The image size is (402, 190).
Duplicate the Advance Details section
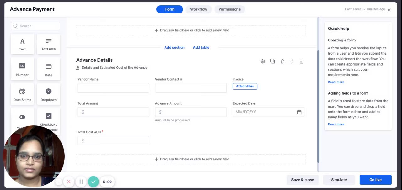pos(273,61)
